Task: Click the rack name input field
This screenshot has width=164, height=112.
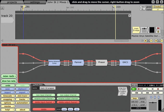Action: pos(47,88)
